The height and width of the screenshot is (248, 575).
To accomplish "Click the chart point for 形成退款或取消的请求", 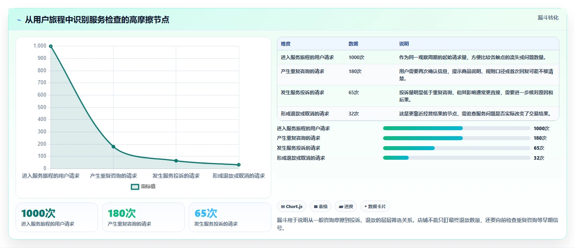I will [x=239, y=165].
